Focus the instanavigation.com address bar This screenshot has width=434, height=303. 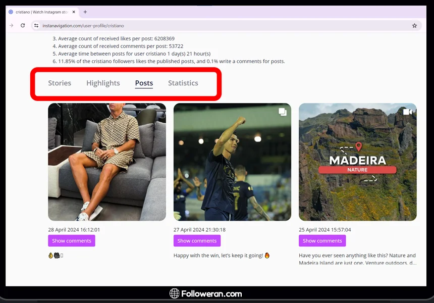(x=202, y=25)
